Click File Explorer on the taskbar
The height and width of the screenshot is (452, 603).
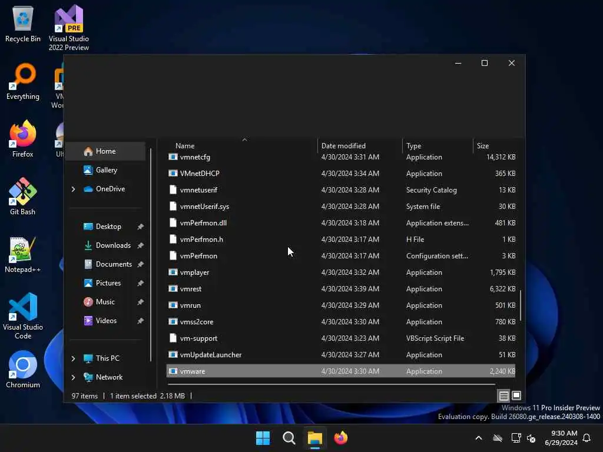coord(314,438)
